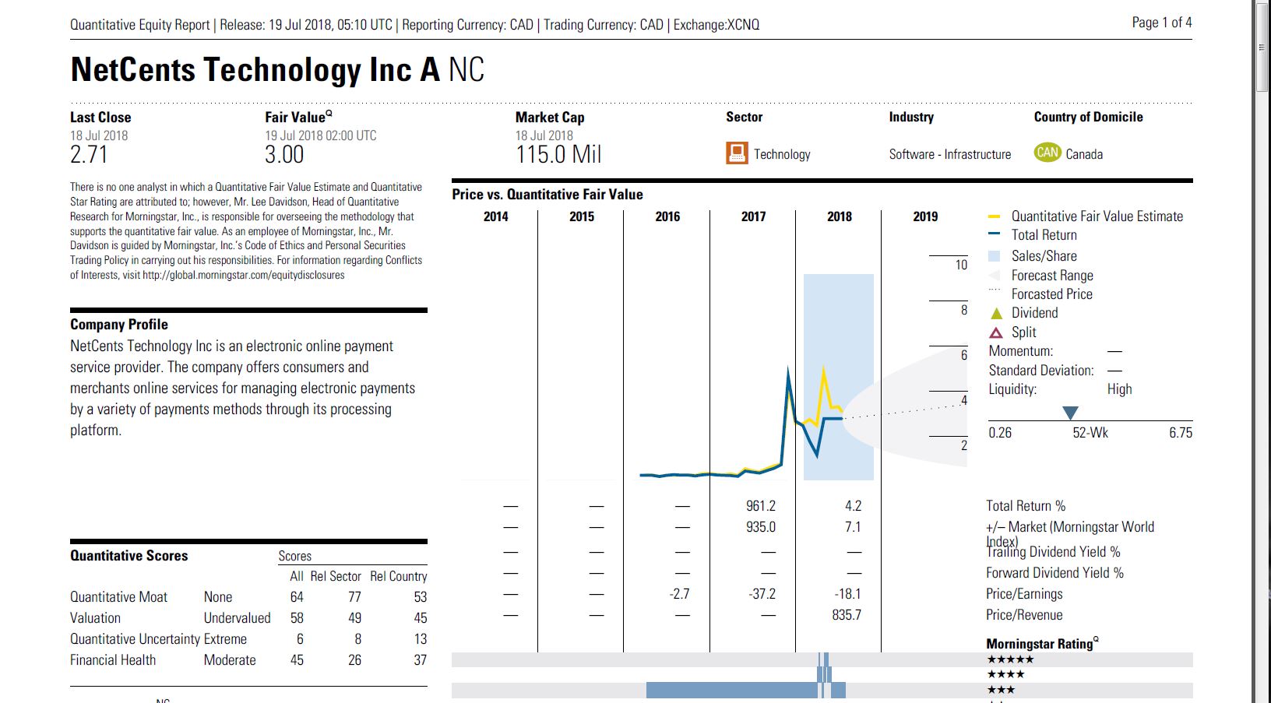The image size is (1271, 703).
Task: Click the 52-Wk range triangle marker
Action: click(1070, 413)
